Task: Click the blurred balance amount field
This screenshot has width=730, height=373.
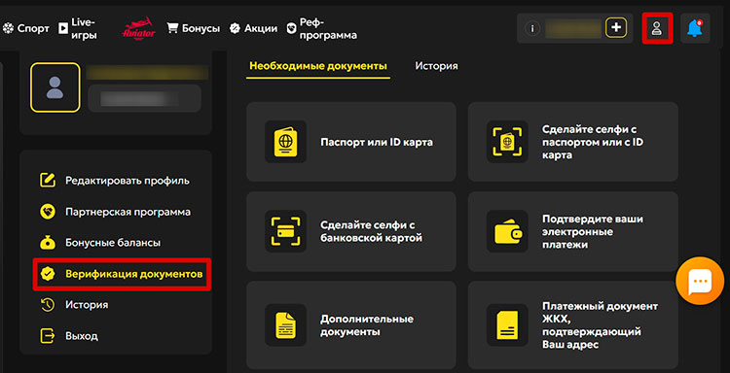Action: pos(573,28)
